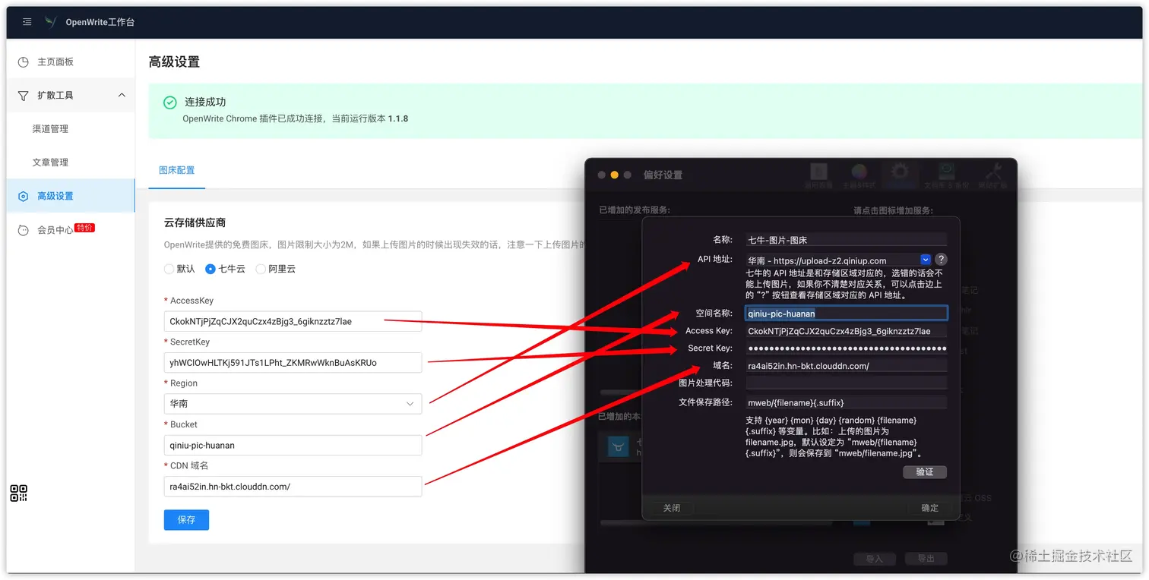
Task: Open the 文档库 & 备份 toolbar icon
Action: 946,172
